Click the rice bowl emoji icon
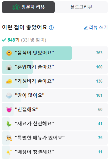 point(9,96)
